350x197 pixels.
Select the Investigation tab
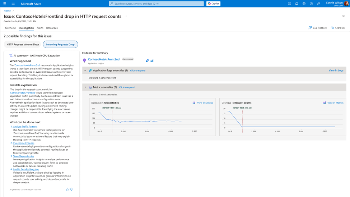26,28
